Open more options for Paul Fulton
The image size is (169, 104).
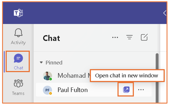[x=141, y=90]
